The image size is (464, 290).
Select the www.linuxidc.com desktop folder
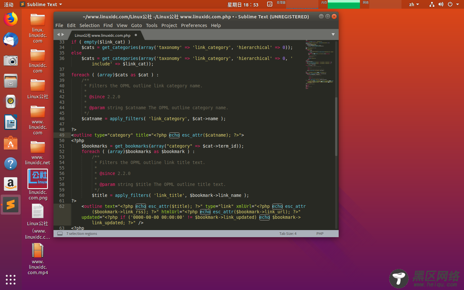(38, 121)
